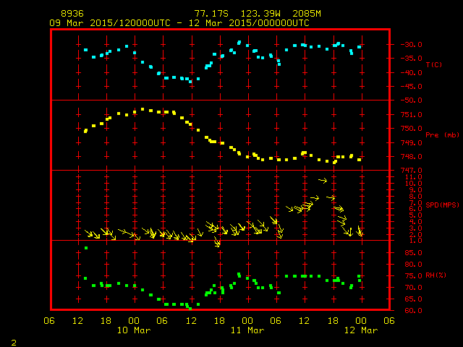Click the 65.0 humidity tick label
The height and width of the screenshot is (347, 463).
pos(413,299)
